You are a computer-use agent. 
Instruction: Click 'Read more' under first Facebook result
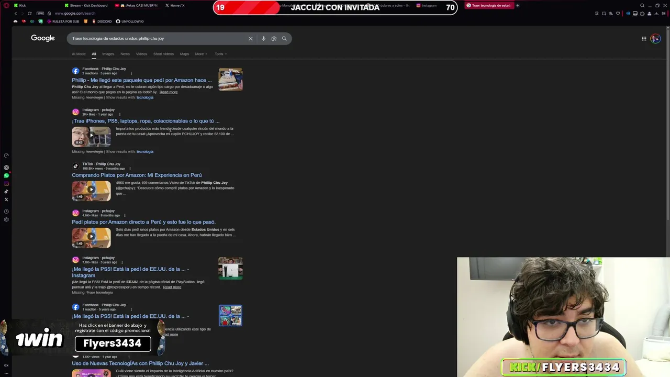[169, 92]
